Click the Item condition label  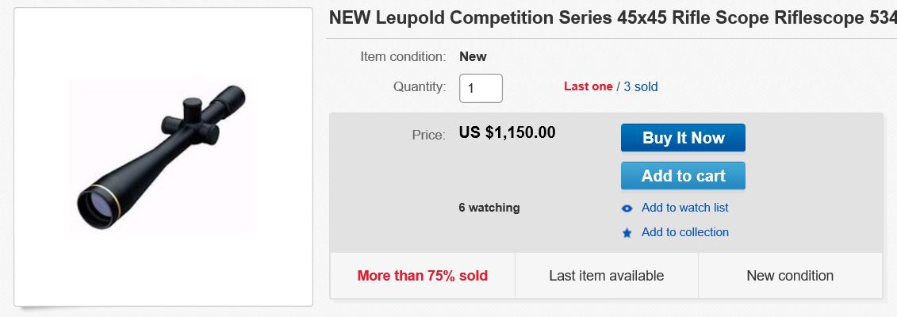(x=403, y=56)
